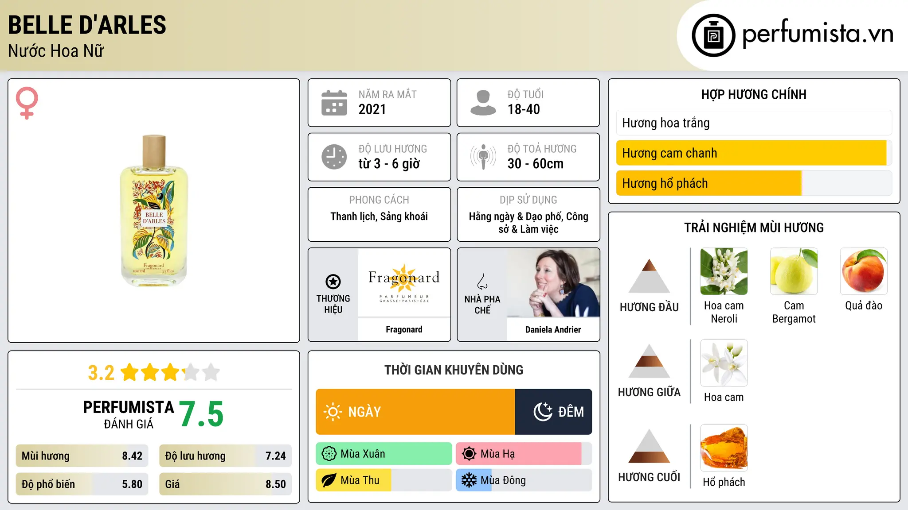Click the snowflake icon for Mùa Đông

point(469,480)
